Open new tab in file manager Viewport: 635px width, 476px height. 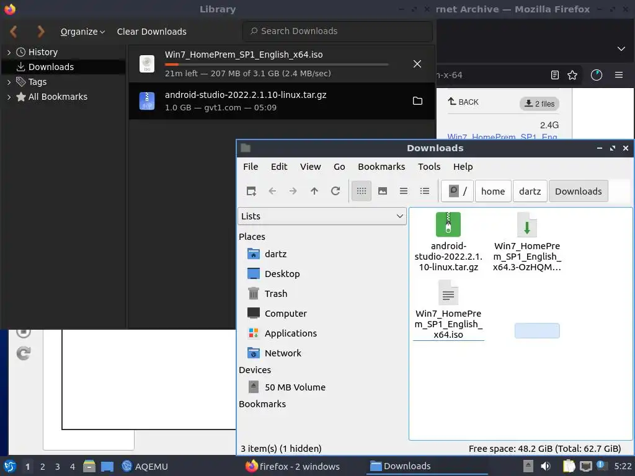coord(251,191)
